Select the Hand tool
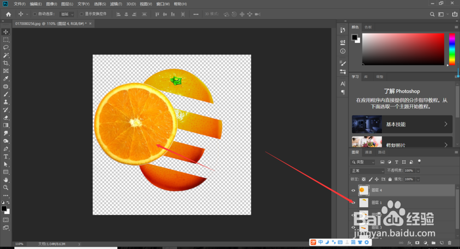 click(x=6, y=180)
